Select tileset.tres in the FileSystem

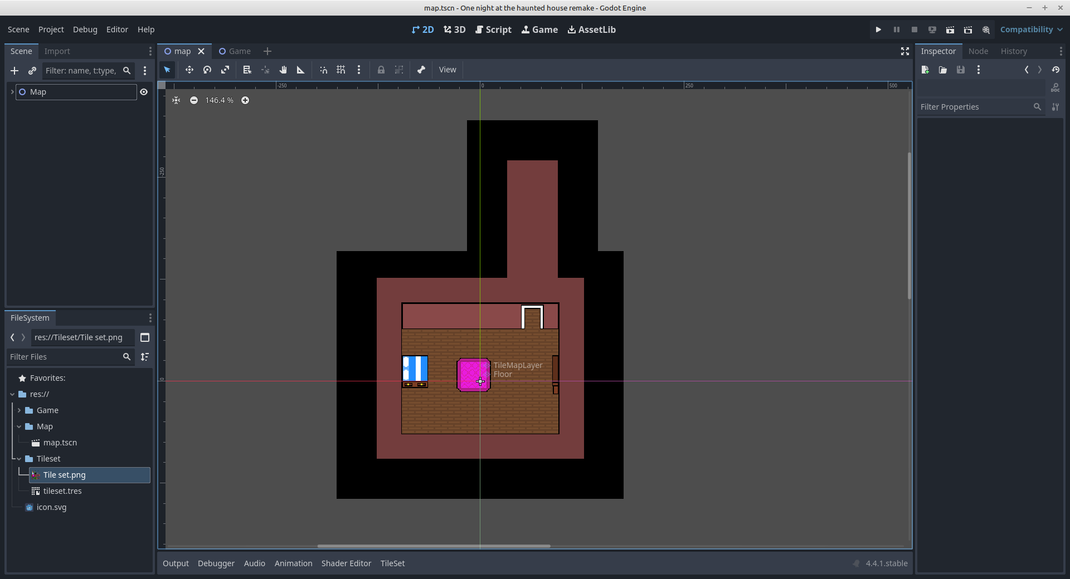(x=62, y=491)
